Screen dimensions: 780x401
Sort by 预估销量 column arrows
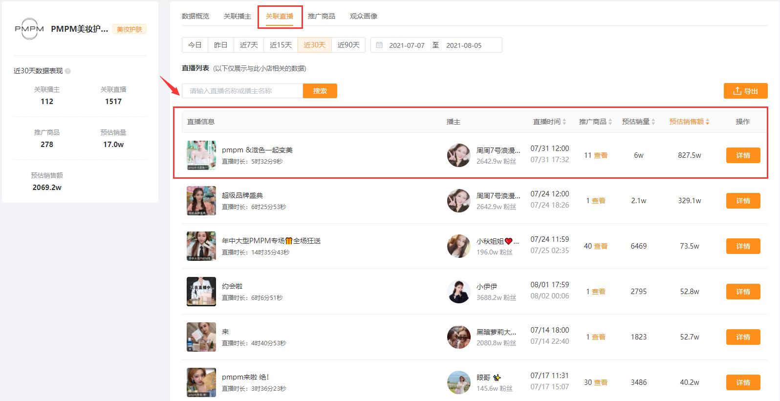tap(653, 122)
